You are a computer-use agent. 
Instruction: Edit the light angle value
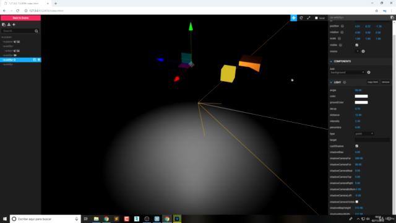[x=358, y=90]
